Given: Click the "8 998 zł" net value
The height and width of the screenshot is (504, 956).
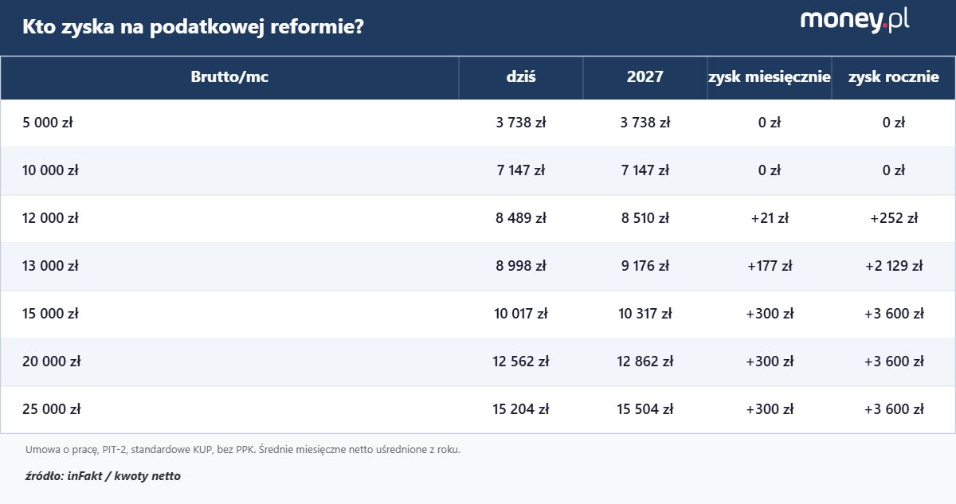Looking at the screenshot, I should (x=521, y=266).
